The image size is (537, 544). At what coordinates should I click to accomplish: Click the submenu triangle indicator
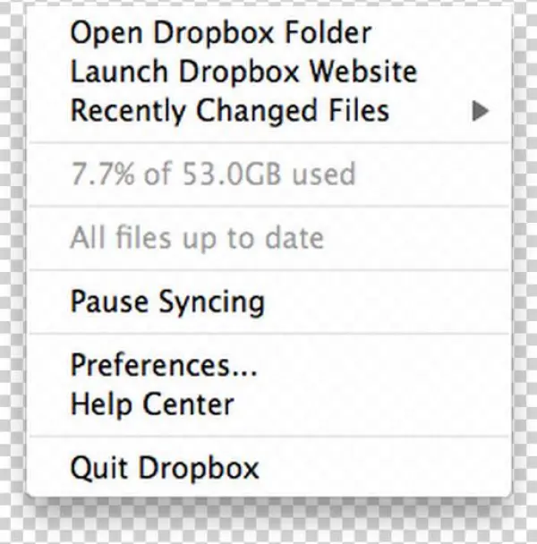[482, 112]
